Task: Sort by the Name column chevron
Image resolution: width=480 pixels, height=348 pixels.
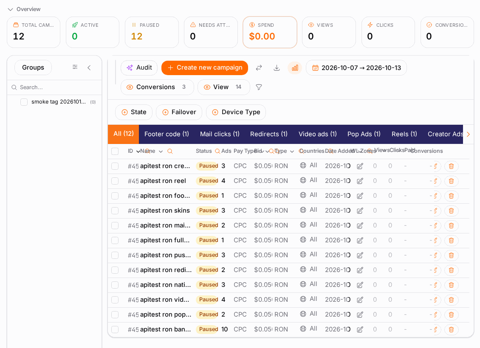Action: (161, 152)
